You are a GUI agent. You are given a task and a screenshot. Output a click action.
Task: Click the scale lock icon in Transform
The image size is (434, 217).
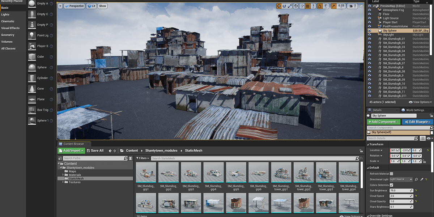coord(424,161)
